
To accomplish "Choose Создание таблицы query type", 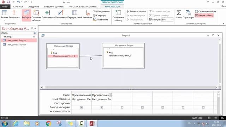I will coord(36,16).
